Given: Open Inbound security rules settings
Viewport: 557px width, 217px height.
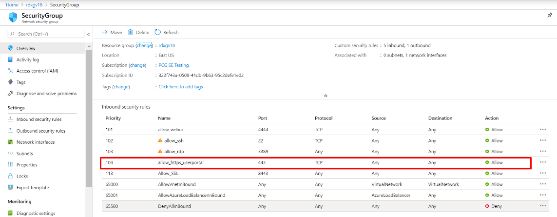Looking at the screenshot, I should pos(39,119).
